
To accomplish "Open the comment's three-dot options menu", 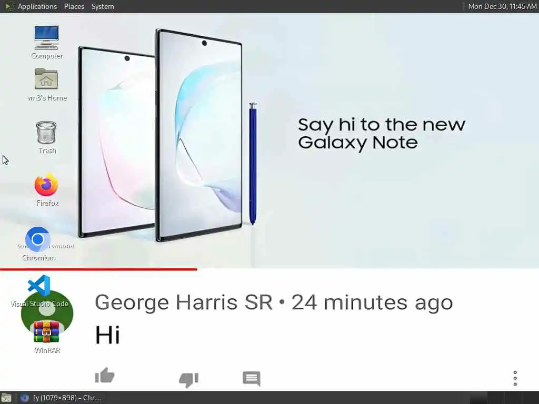I will [515, 378].
